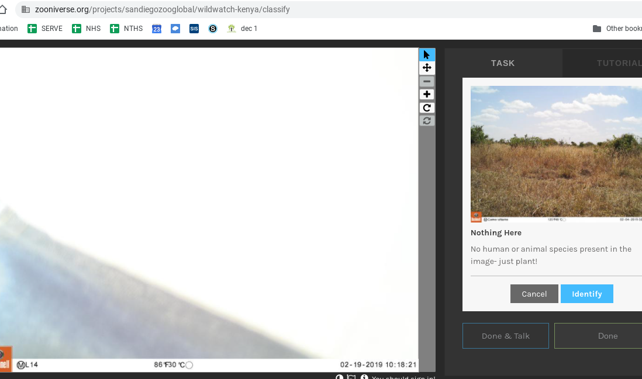Toggle the invert image icon below viewer
Screen dimensions: 642x379
[x=340, y=377]
